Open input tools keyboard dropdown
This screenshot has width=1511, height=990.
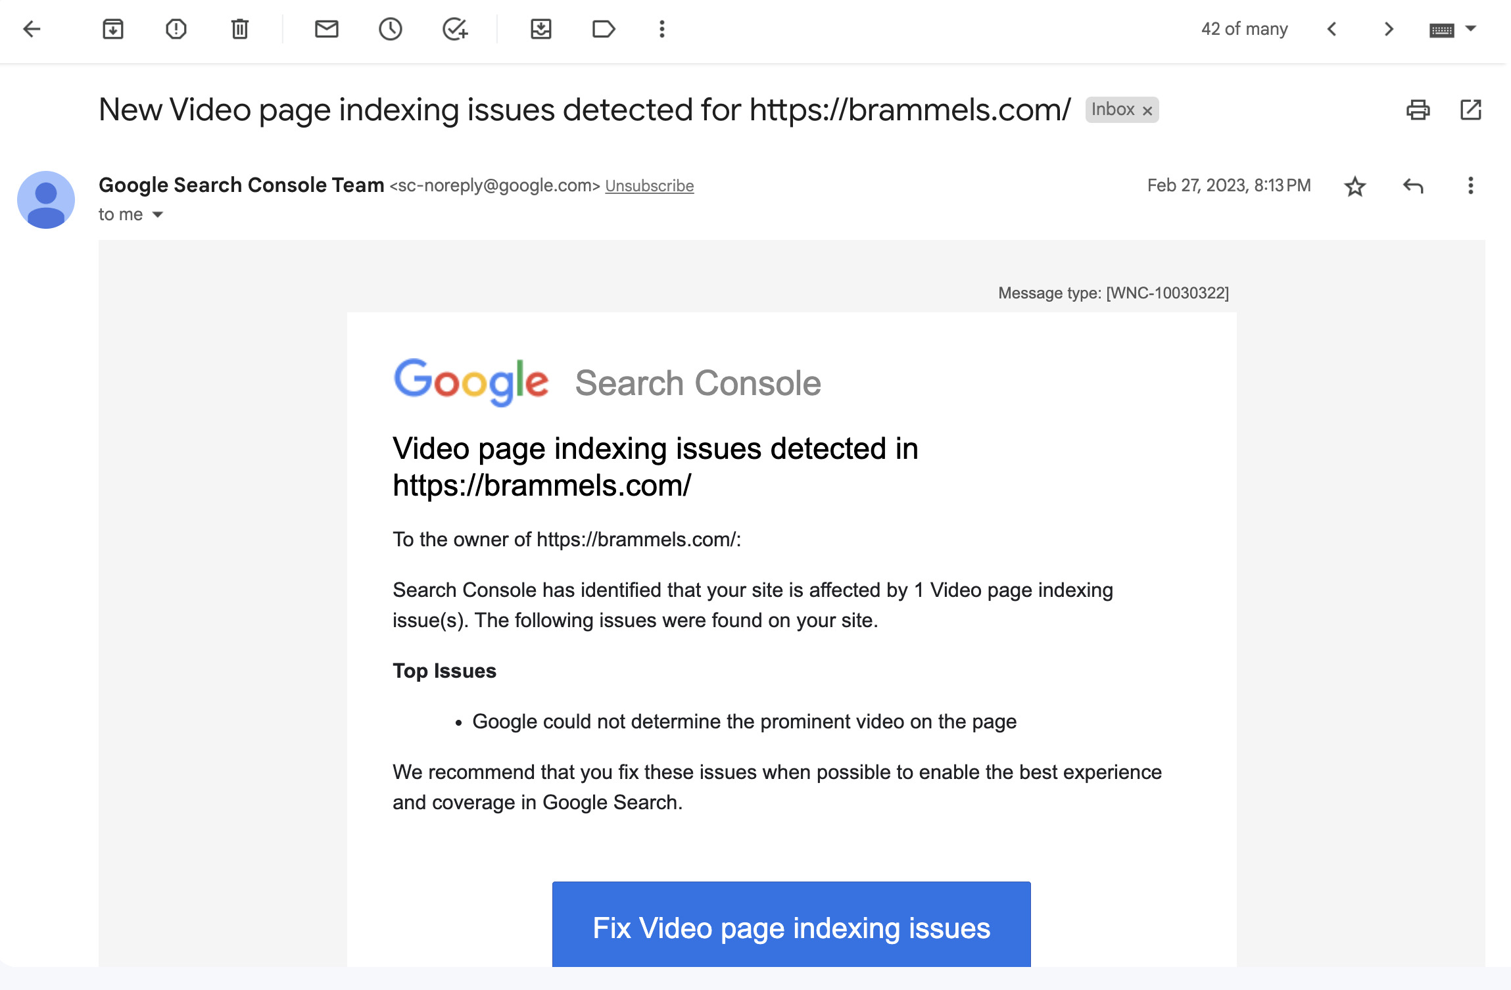point(1472,29)
